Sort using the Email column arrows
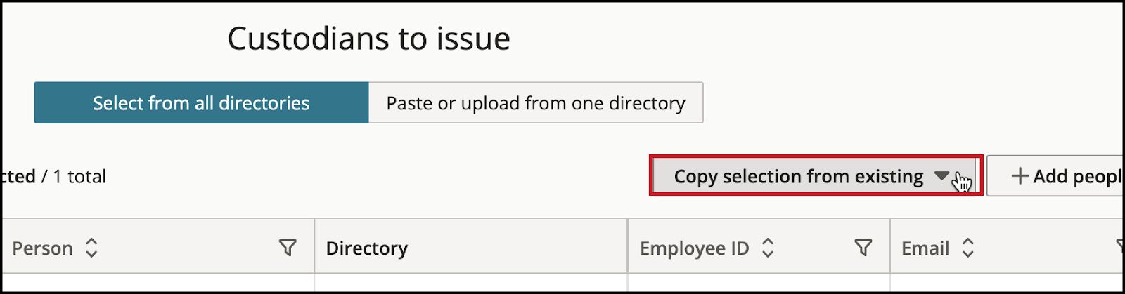 pyautogui.click(x=967, y=248)
